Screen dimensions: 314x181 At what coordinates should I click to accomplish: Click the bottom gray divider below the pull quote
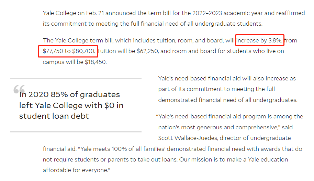(76, 132)
